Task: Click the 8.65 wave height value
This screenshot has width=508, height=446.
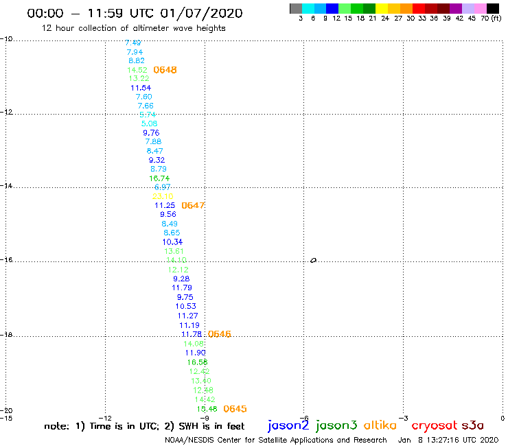Action: pyautogui.click(x=172, y=233)
